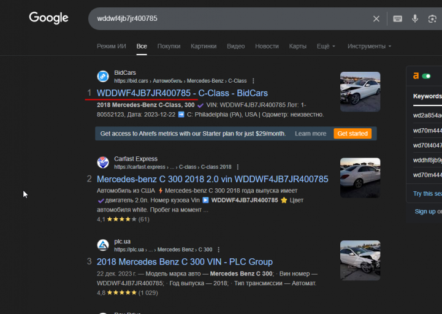Screen dimensions: 442x314
Task: Expand the Инструменты dropdown
Action: point(369,46)
